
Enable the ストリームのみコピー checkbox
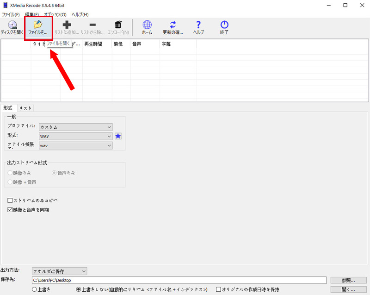click(10, 201)
